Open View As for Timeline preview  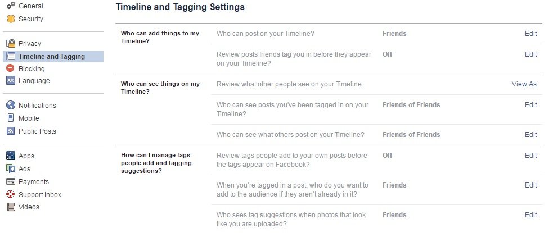pyautogui.click(x=524, y=84)
